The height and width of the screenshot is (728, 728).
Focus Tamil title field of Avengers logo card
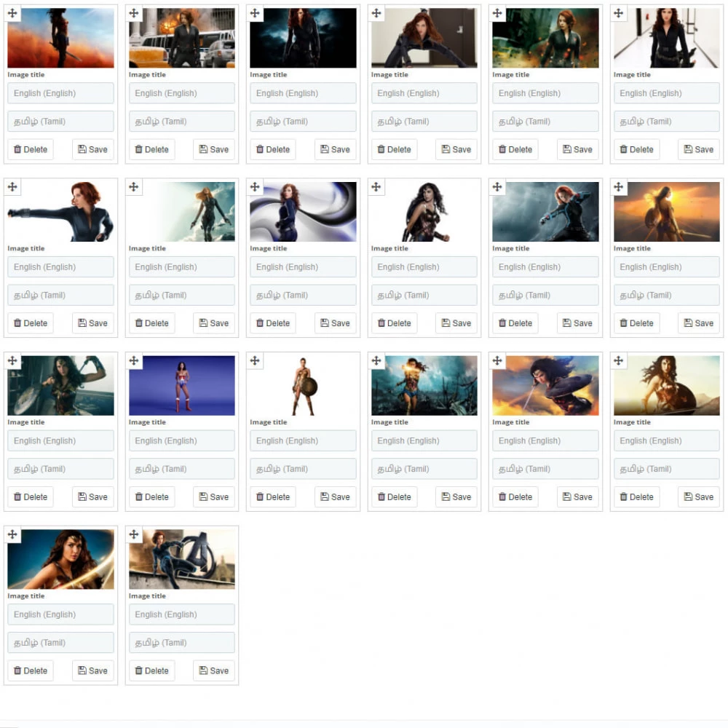(182, 643)
